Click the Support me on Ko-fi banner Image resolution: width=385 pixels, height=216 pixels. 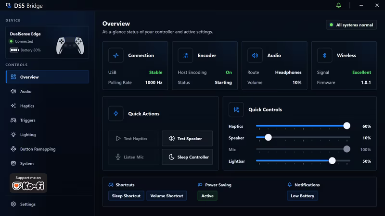coord(28,183)
